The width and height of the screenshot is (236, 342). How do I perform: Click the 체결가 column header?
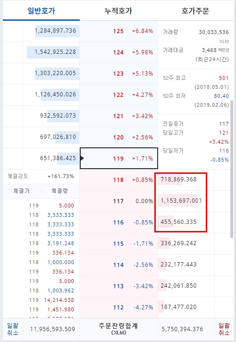[x=21, y=191]
